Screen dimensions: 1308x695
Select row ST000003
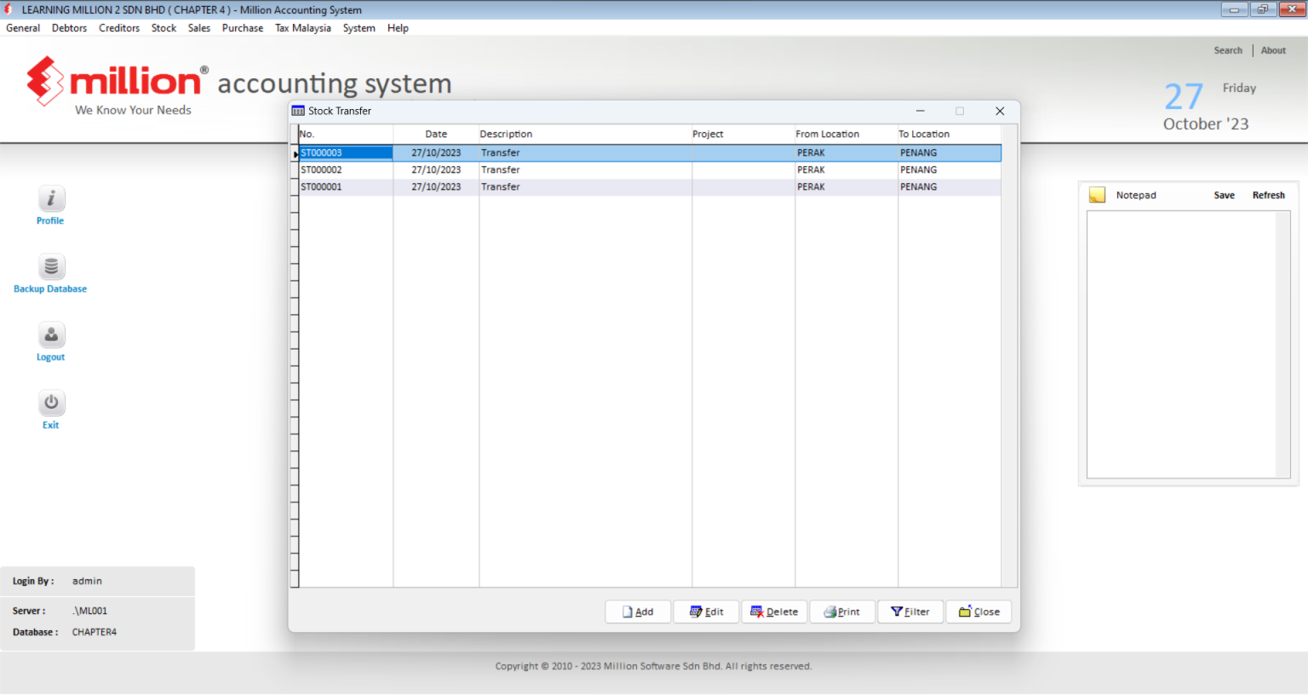pos(650,152)
